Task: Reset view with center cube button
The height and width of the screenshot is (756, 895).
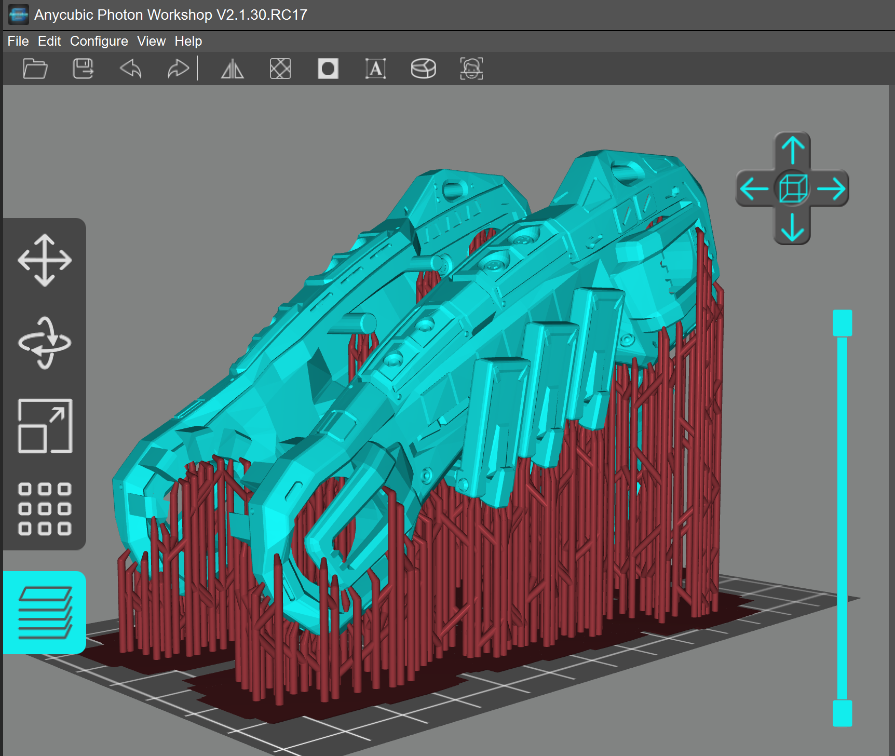Action: pos(793,188)
